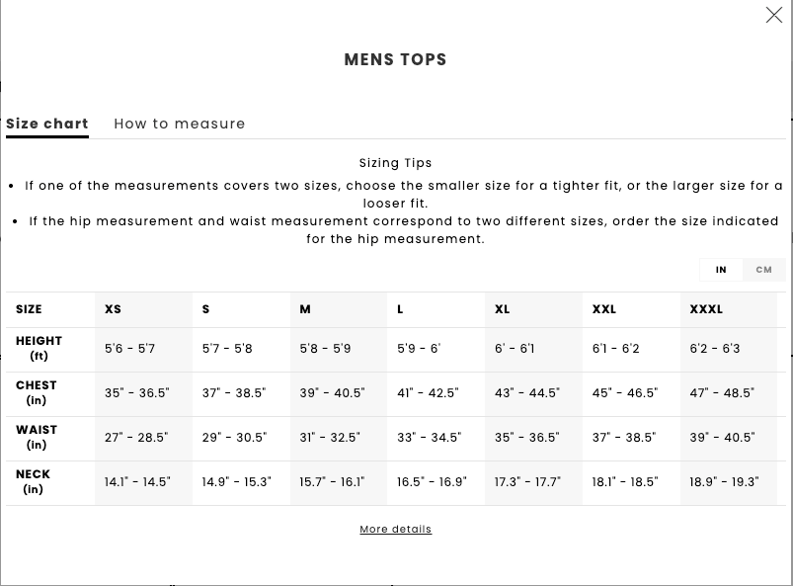Toggle measurements to CM units
Image resolution: width=793 pixels, height=586 pixels.
click(x=763, y=270)
